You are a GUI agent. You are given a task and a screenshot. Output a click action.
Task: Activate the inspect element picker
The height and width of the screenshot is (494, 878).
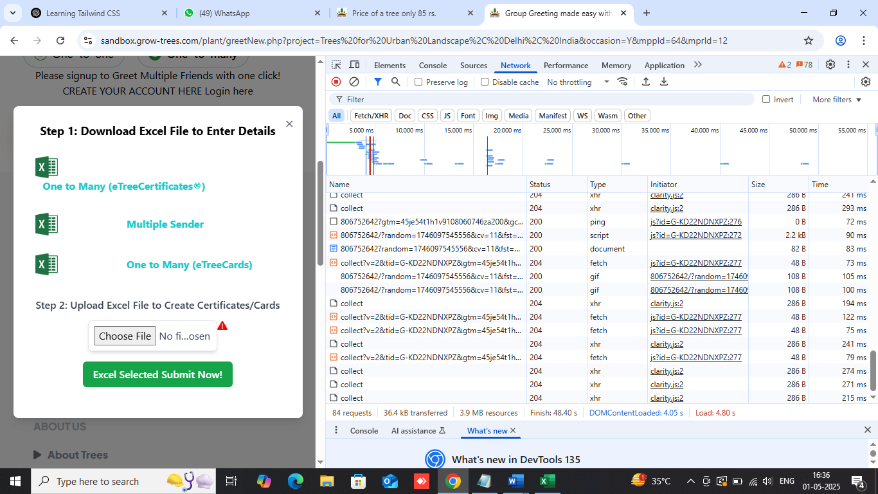point(336,65)
